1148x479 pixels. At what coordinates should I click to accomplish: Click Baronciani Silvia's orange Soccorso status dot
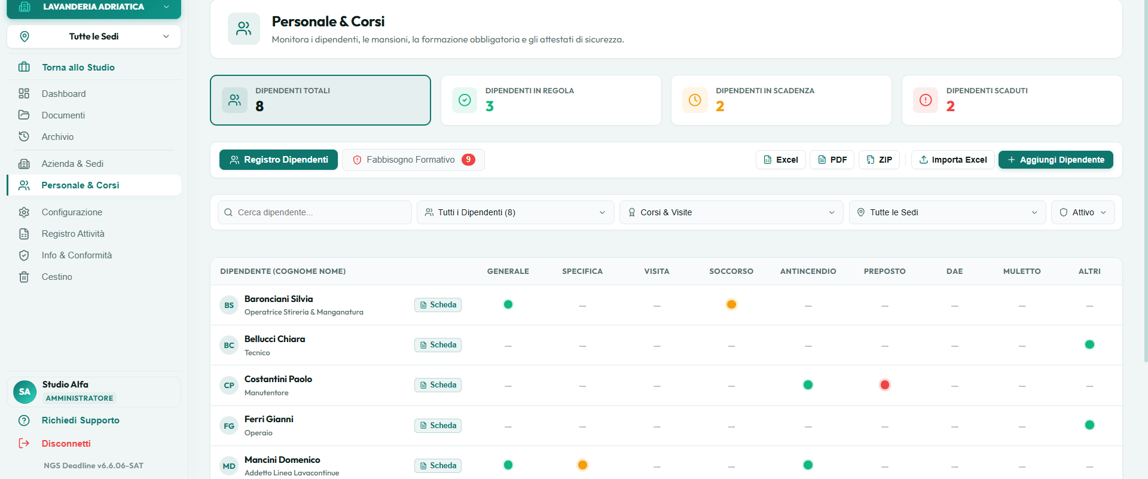(x=731, y=304)
